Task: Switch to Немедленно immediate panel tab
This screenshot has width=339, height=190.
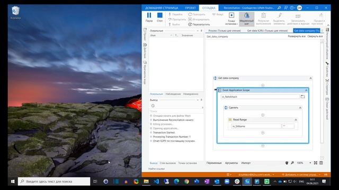Action: [x=191, y=94]
